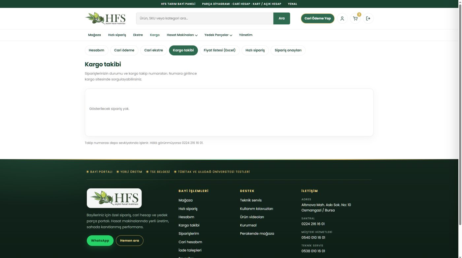Image resolution: width=462 pixels, height=258 pixels.
Task: Click the Cari Ödeme Yap button
Action: [x=317, y=18]
